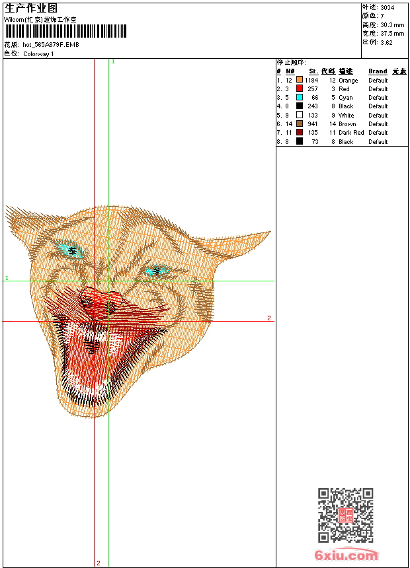410x568 pixels.
Task: Click the Dark Red thread swatch
Action: [x=300, y=132]
